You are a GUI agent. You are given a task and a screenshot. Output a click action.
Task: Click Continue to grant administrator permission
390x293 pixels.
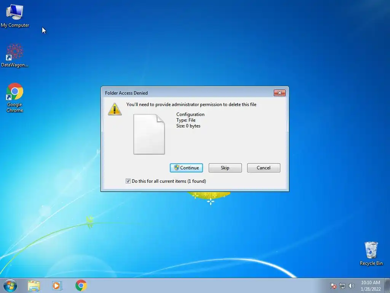[186, 168]
